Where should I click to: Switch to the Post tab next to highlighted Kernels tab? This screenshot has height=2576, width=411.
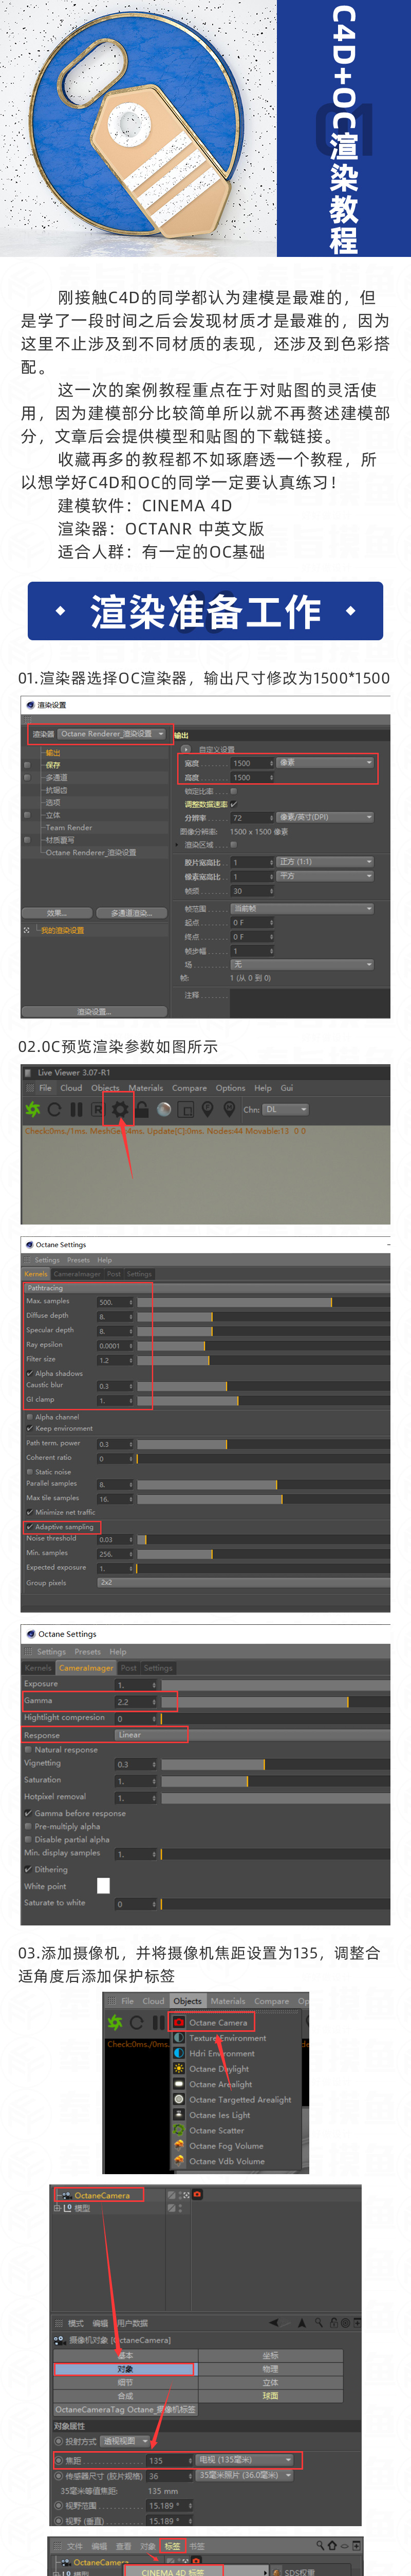click(x=114, y=1274)
